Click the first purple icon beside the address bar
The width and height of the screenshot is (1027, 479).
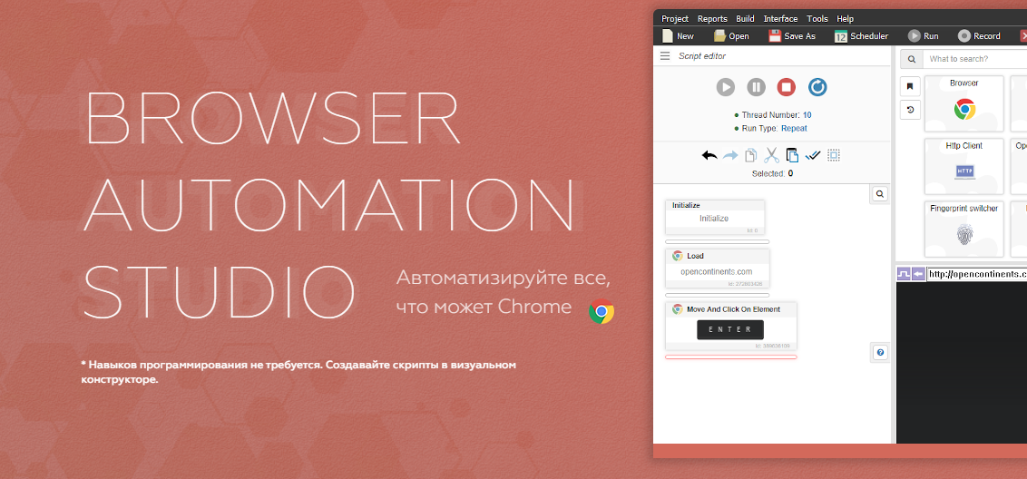[x=904, y=274]
